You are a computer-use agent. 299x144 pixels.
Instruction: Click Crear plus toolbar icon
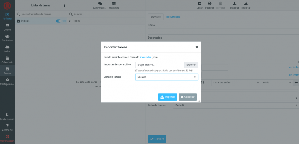(200, 5)
